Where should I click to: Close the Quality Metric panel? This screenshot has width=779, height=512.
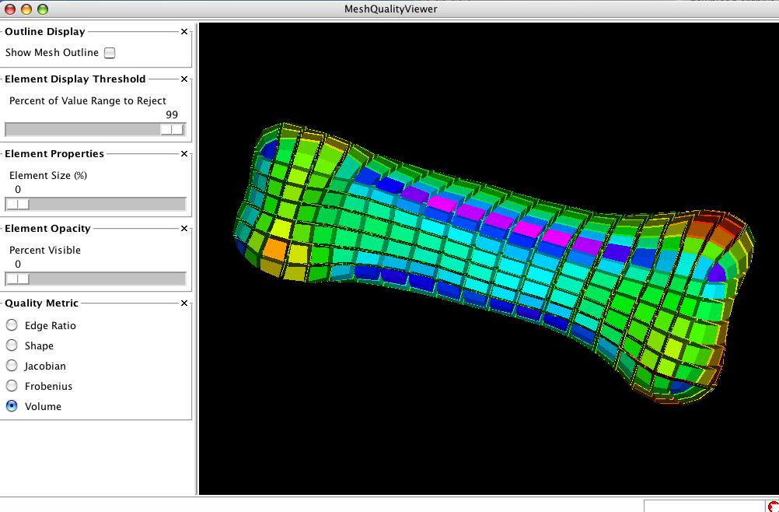183,303
